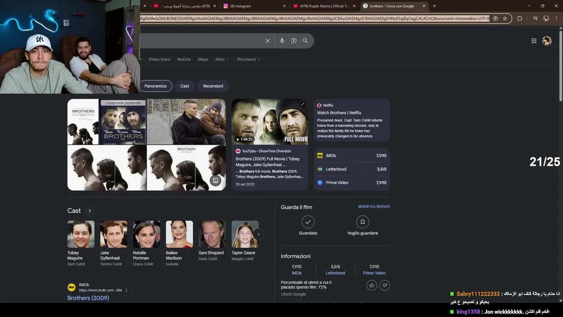
Task: Expand the Cast section arrow
Action: (x=89, y=211)
